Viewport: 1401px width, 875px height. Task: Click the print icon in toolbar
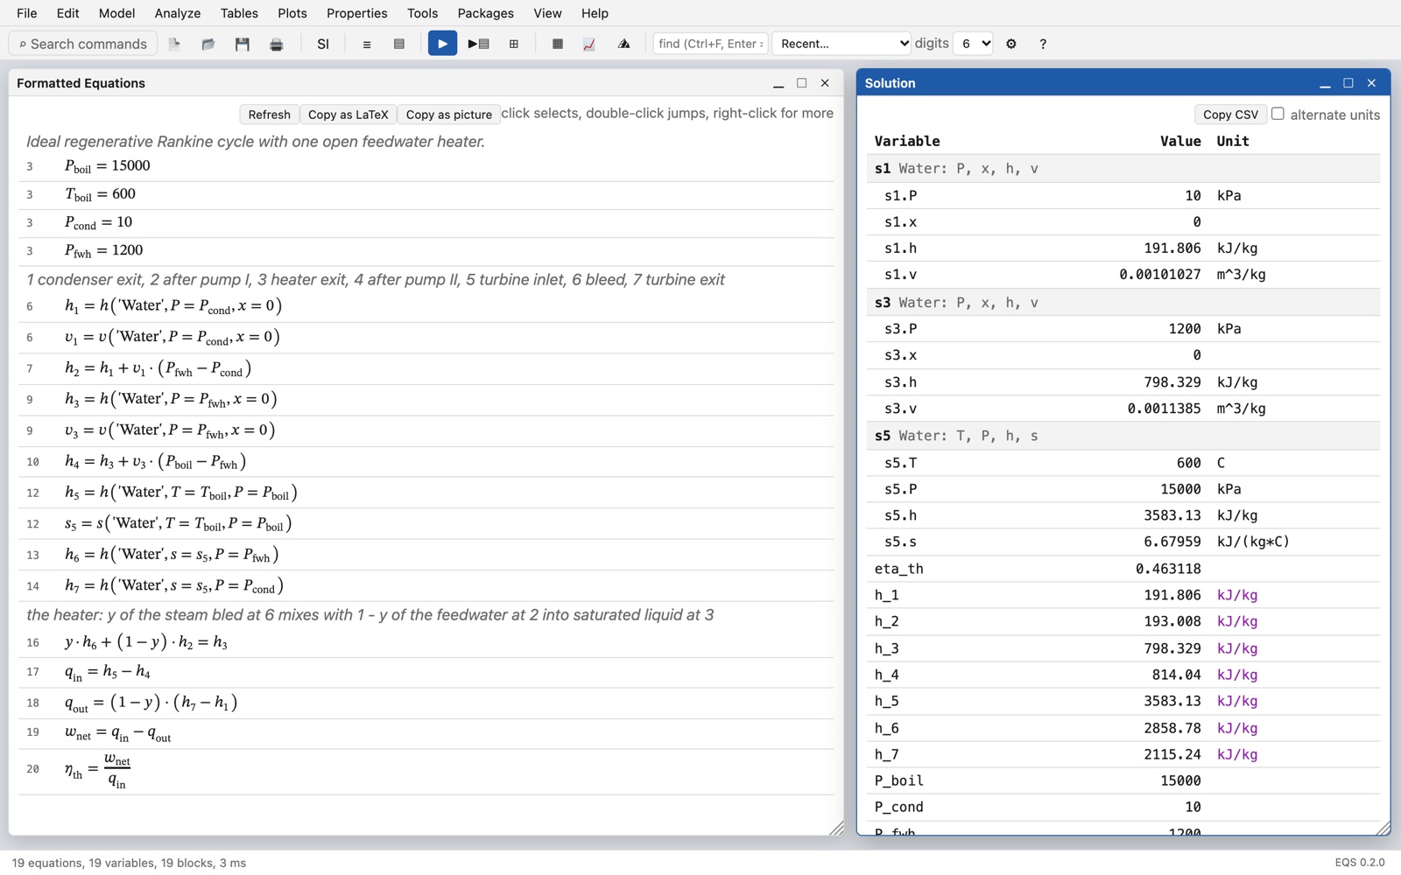(277, 44)
